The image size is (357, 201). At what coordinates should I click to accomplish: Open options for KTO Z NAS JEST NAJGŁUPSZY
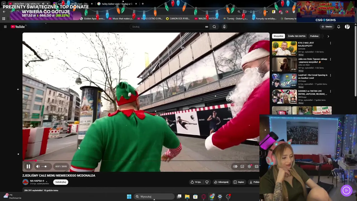331,43
